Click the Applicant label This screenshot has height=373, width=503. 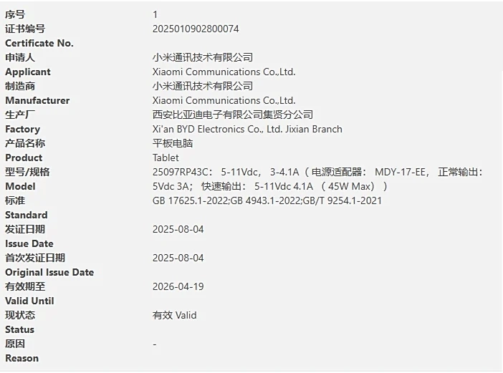(x=28, y=72)
